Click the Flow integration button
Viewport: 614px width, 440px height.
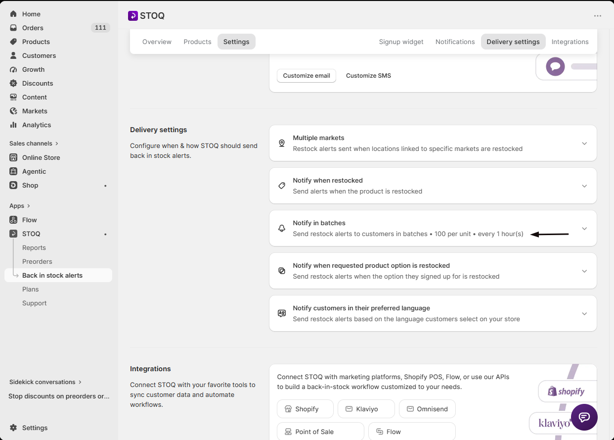point(412,432)
